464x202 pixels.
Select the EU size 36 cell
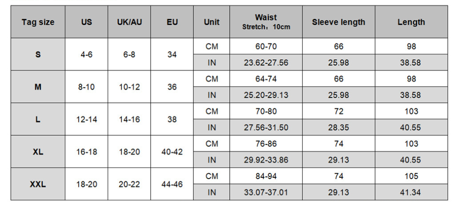(x=172, y=87)
